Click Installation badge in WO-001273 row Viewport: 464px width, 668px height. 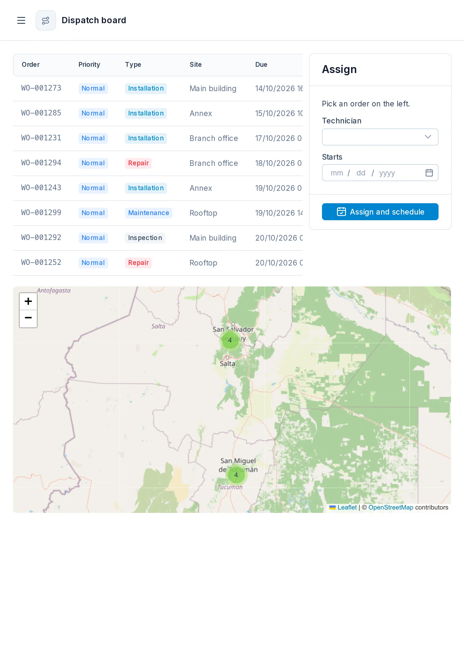click(x=146, y=88)
